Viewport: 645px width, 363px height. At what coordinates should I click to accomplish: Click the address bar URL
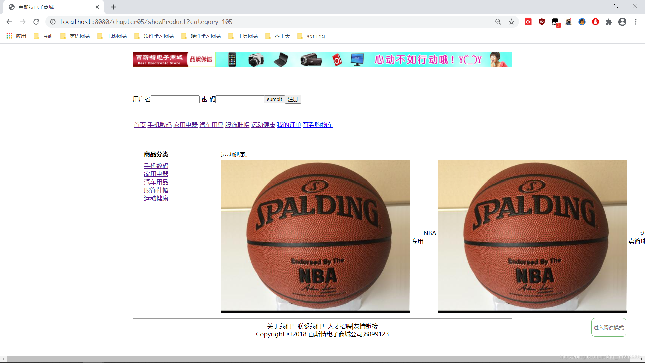point(146,22)
